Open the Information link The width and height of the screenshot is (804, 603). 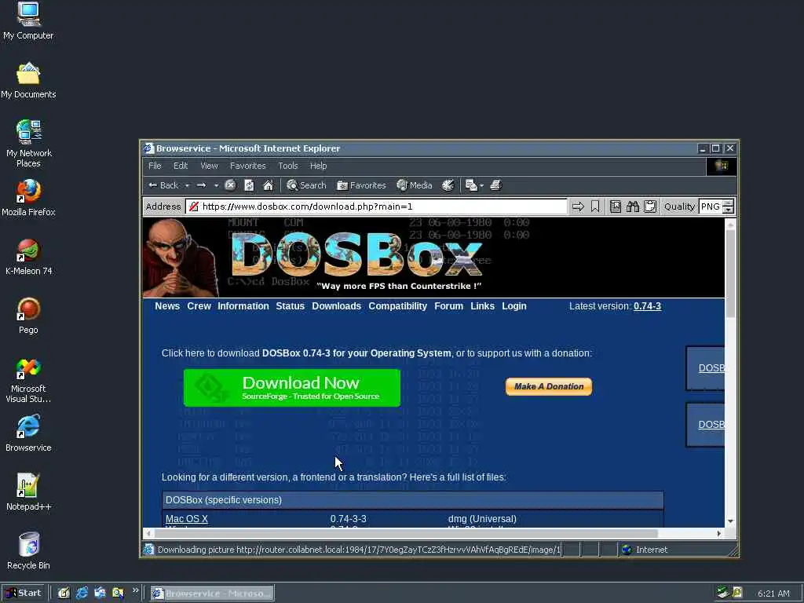click(x=243, y=306)
